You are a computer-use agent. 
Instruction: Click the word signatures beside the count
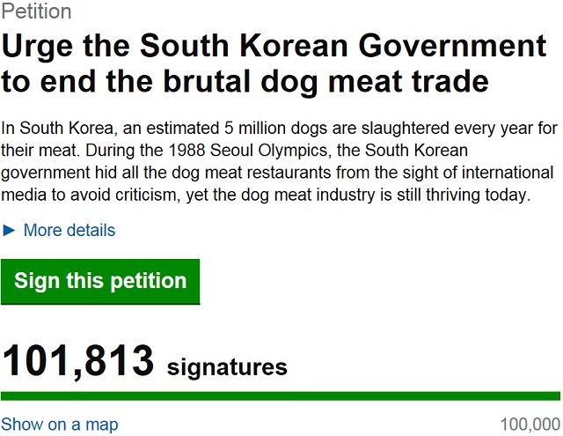[x=227, y=366]
